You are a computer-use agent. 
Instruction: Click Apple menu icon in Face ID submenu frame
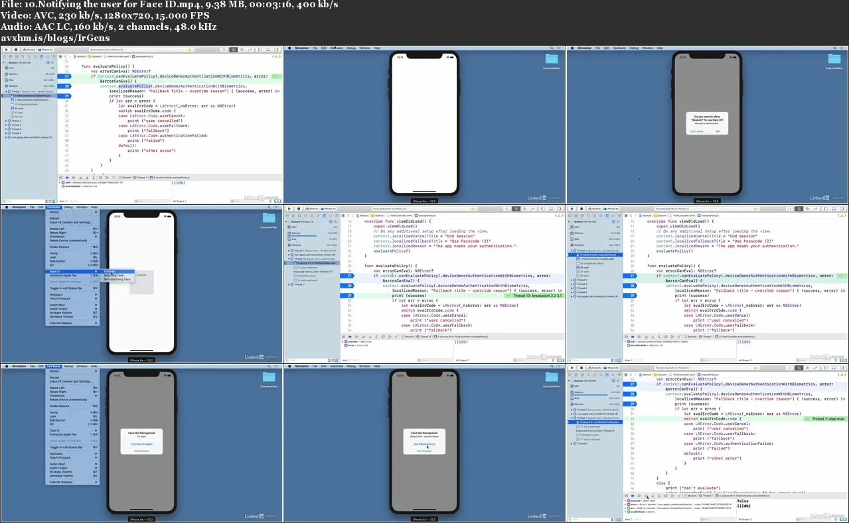[x=7, y=207]
